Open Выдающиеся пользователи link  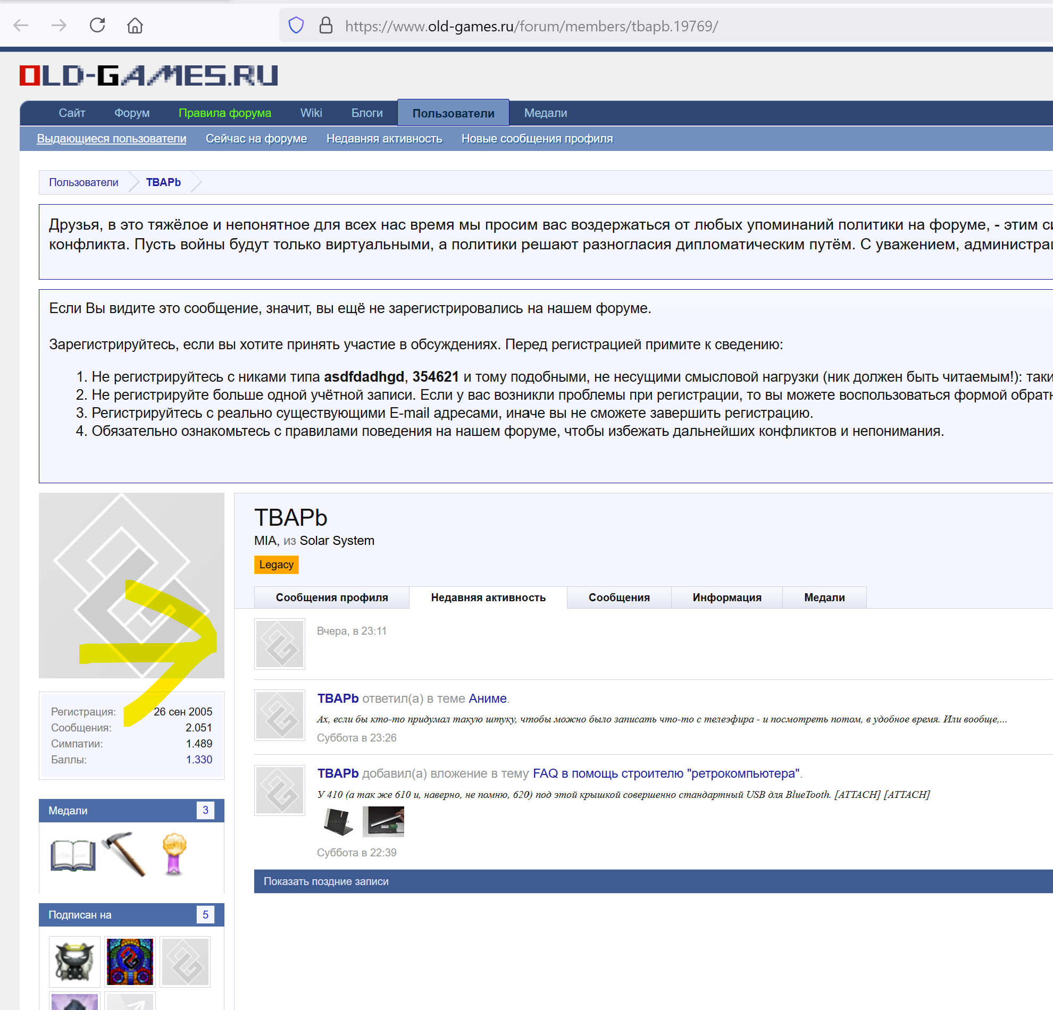[111, 139]
